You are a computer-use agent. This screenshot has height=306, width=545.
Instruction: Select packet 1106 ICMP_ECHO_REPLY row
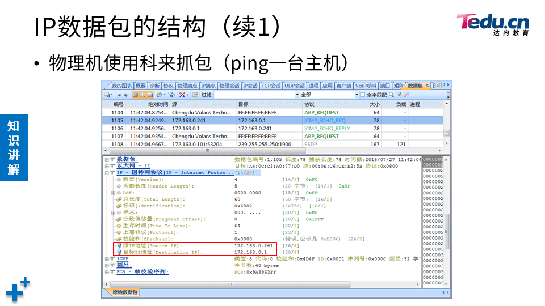click(x=273, y=129)
